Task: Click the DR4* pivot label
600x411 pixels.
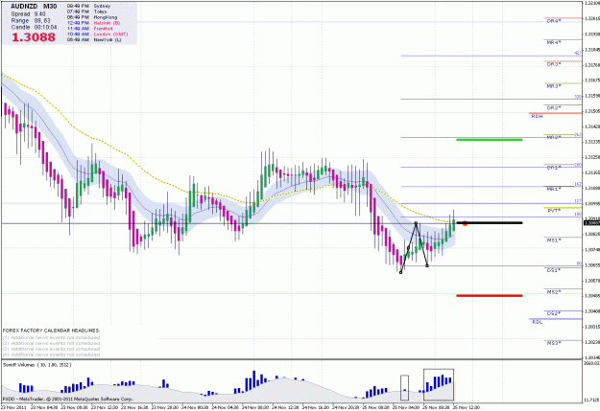Action: coord(554,21)
